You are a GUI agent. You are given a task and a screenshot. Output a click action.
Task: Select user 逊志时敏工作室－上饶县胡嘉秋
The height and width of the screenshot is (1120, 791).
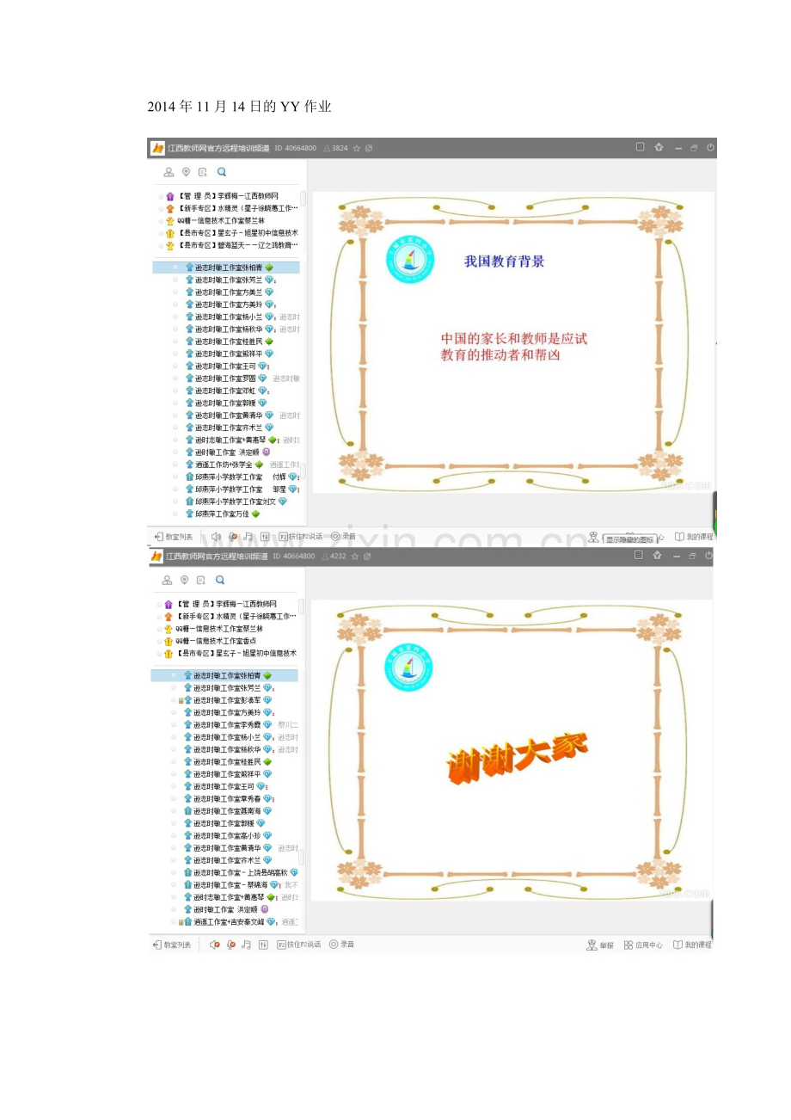241,872
